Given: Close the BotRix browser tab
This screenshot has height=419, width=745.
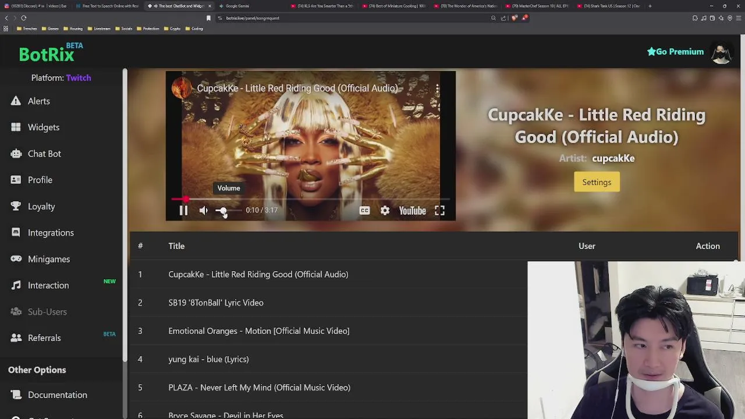Looking at the screenshot, I should click(210, 6).
